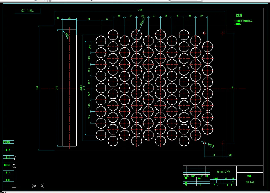This screenshot has width=270, height=193.
Task: Pick the 32 slot width dimension
Action: tap(69, 18)
